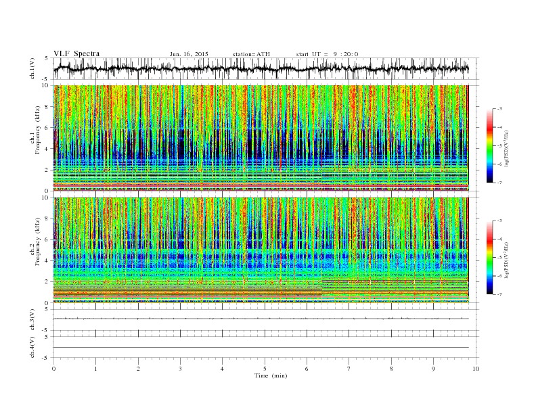Click the "10" kHz tick on ch.2 frequency axis

[x=46, y=198]
